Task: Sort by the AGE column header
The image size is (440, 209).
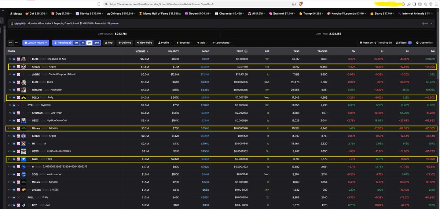Action: (267, 51)
